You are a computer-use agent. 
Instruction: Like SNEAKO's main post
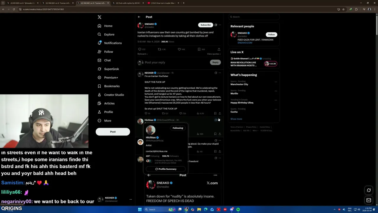point(179,49)
